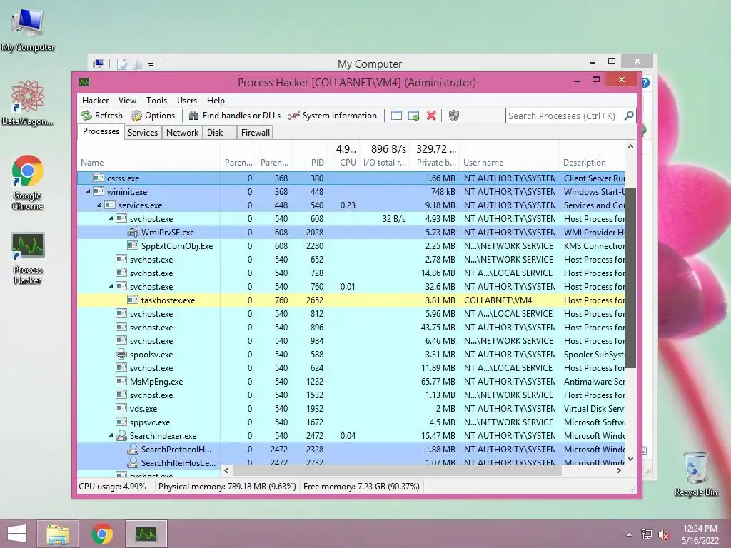This screenshot has height=548, width=731.
Task: Click the SearchProtocolHost icon
Action: (x=133, y=450)
